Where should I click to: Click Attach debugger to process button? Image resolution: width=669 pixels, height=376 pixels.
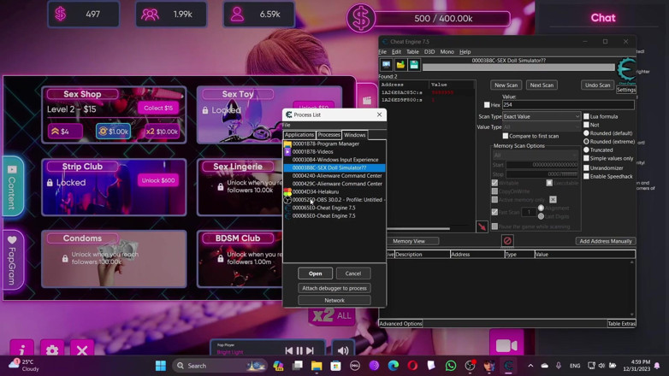334,288
